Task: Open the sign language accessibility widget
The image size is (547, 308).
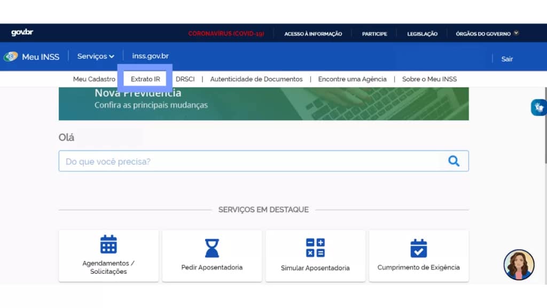Action: (538, 107)
